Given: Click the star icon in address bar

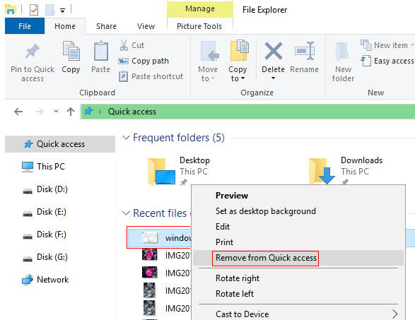Looking at the screenshot, I should [x=88, y=112].
